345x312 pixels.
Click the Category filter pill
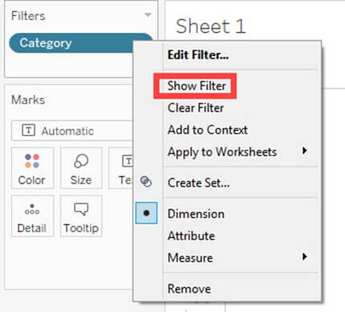coord(71,43)
